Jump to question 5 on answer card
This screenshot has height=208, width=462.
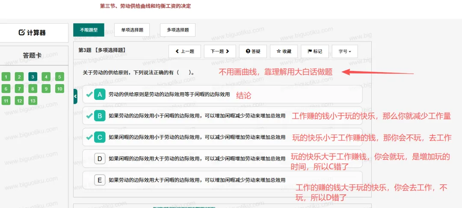click(59, 77)
